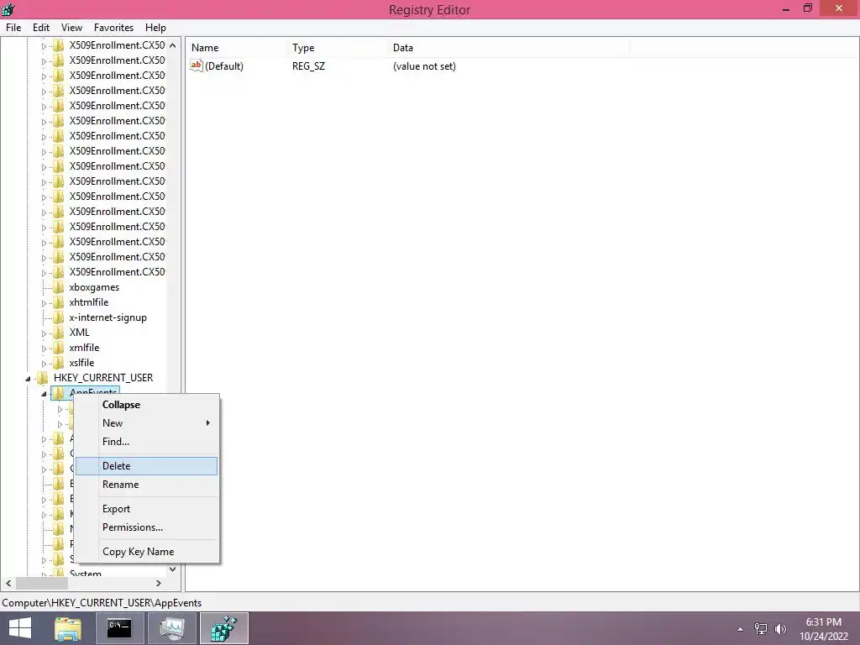Select the HKEY_CURRENT_USER key label

103,378
